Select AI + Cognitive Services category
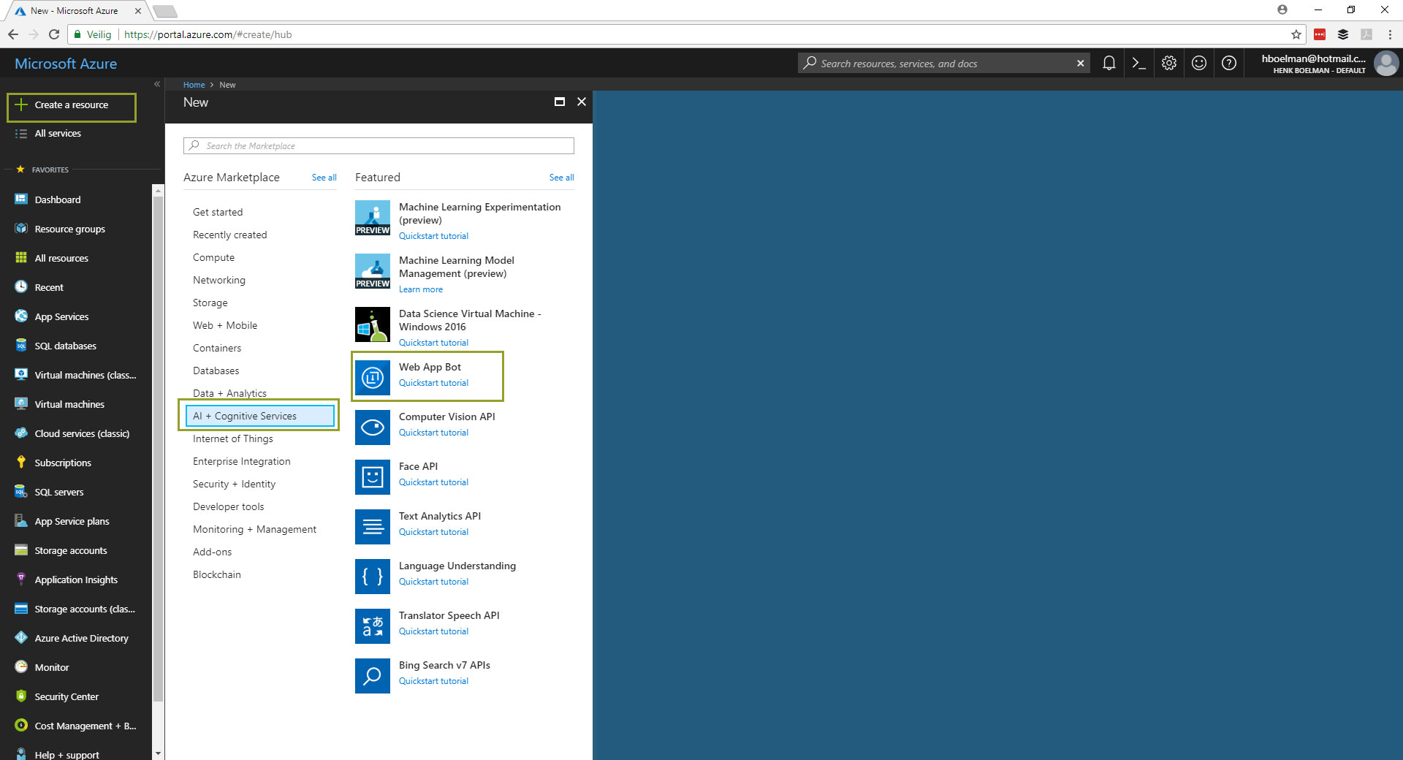The height and width of the screenshot is (760, 1403). pos(259,416)
